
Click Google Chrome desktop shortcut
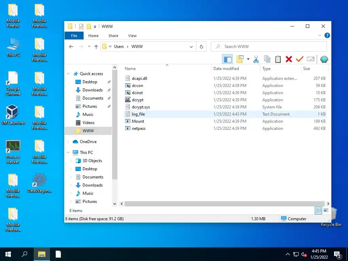coord(13,84)
